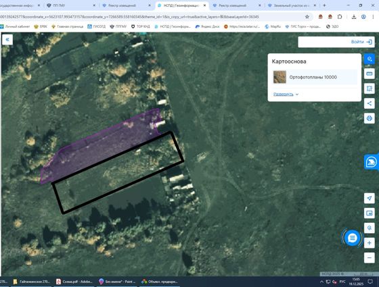This screenshot has width=379, height=287.
Task: Close the active НСПД tab
Action: [x=204, y=5]
